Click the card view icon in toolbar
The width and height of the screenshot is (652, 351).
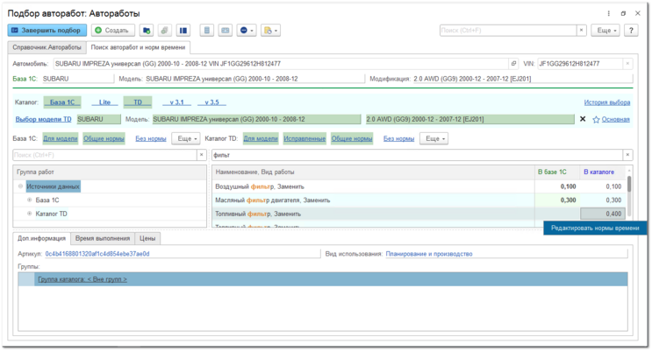[225, 31]
